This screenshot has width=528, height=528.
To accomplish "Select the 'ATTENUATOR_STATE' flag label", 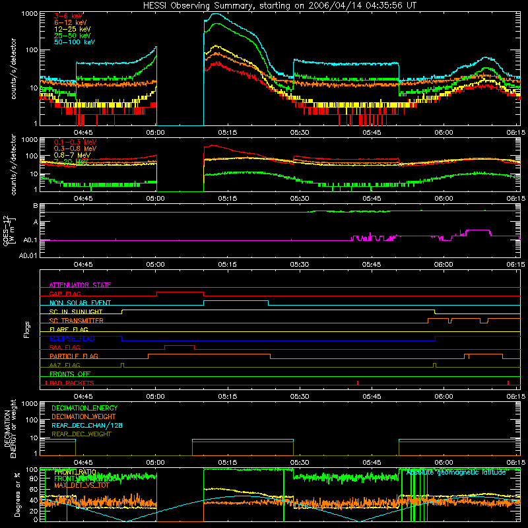I will tap(80, 285).
